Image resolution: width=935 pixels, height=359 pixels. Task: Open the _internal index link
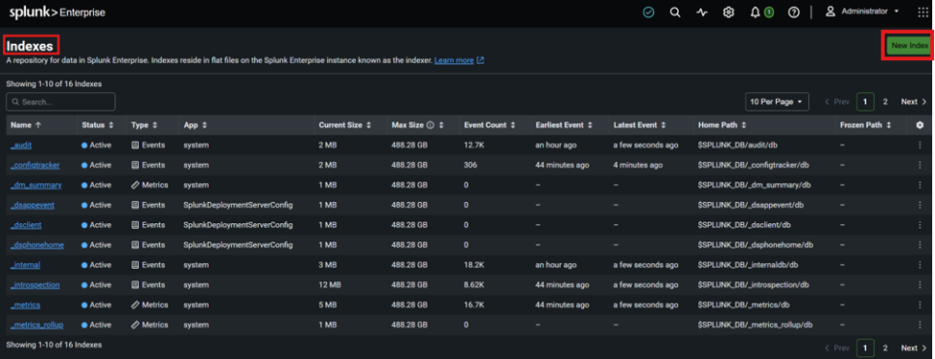25,265
